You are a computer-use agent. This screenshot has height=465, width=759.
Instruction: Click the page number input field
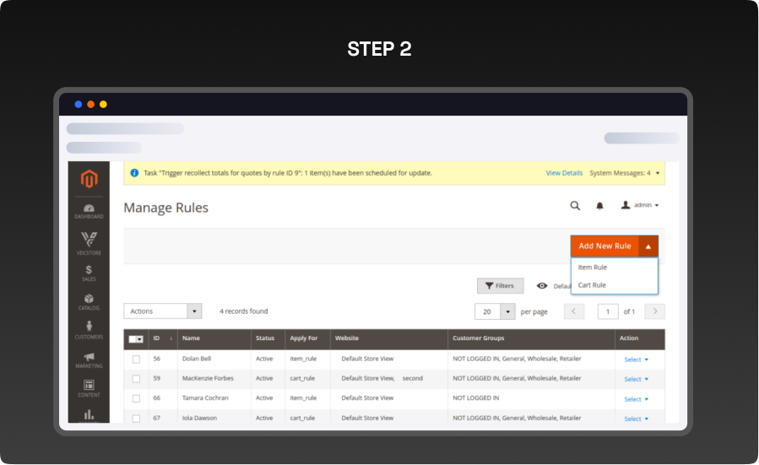tap(608, 311)
